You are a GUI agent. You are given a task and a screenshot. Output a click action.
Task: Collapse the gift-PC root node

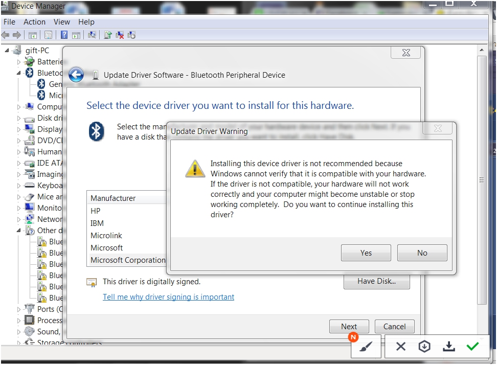(7, 51)
